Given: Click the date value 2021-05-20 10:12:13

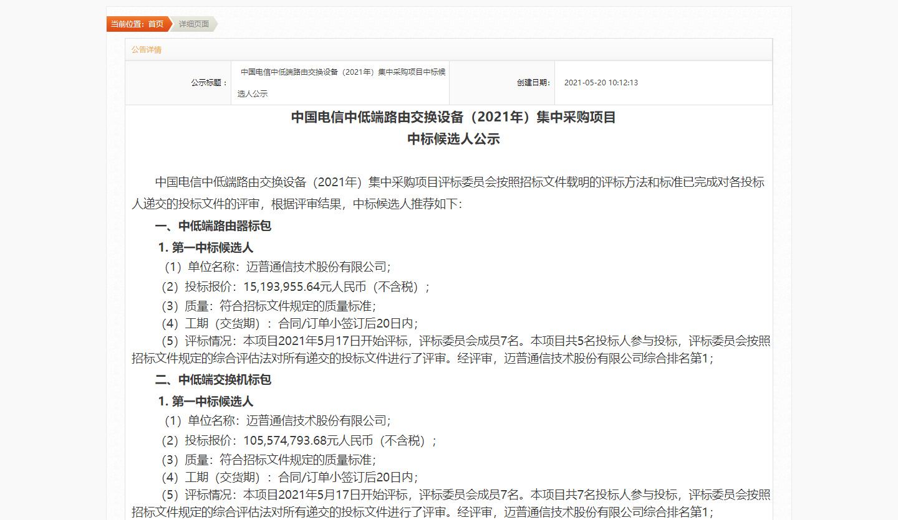Looking at the screenshot, I should click(601, 83).
